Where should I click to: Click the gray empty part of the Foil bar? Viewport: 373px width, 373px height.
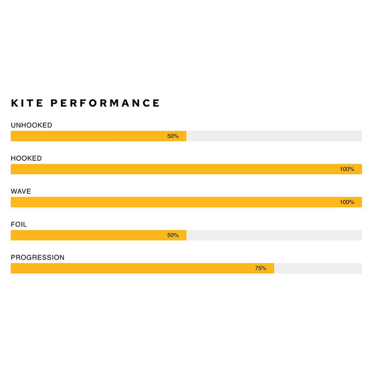(274, 235)
